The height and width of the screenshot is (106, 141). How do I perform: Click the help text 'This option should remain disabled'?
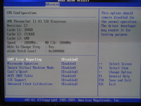pos(118,15)
